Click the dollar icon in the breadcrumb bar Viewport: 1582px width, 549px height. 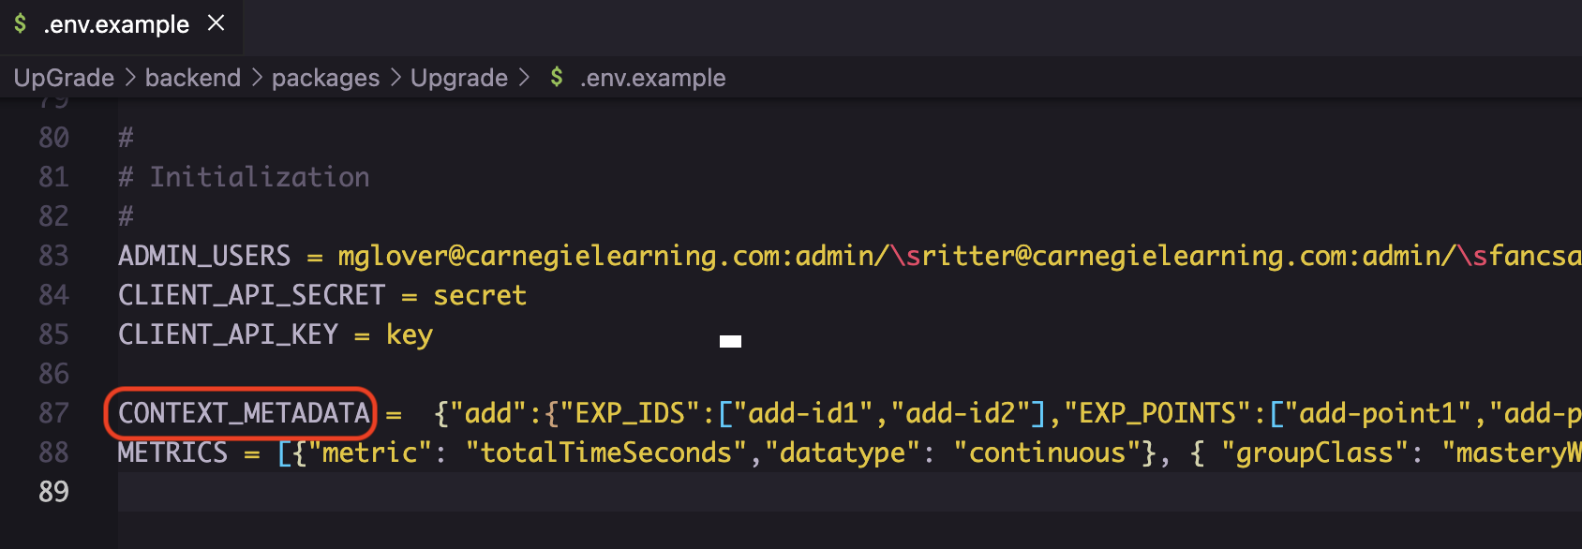557,77
